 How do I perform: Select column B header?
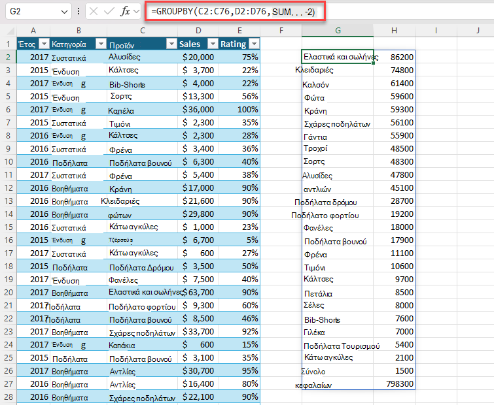(79, 31)
